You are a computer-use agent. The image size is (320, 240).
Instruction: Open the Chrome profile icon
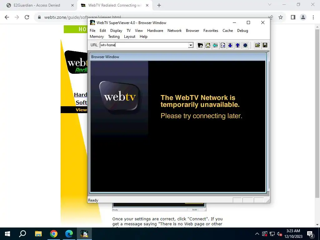[303, 17]
